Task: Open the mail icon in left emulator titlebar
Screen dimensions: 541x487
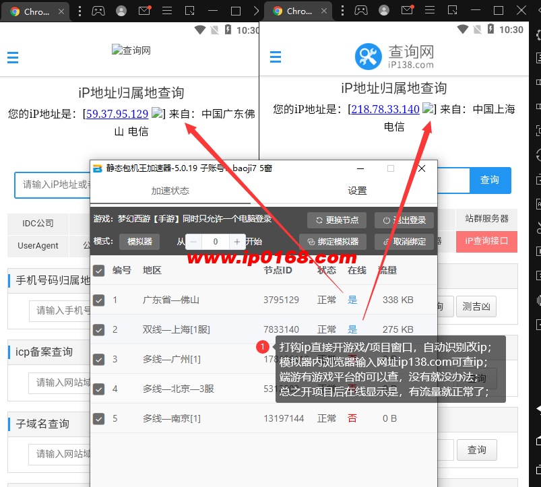Action: click(x=144, y=11)
